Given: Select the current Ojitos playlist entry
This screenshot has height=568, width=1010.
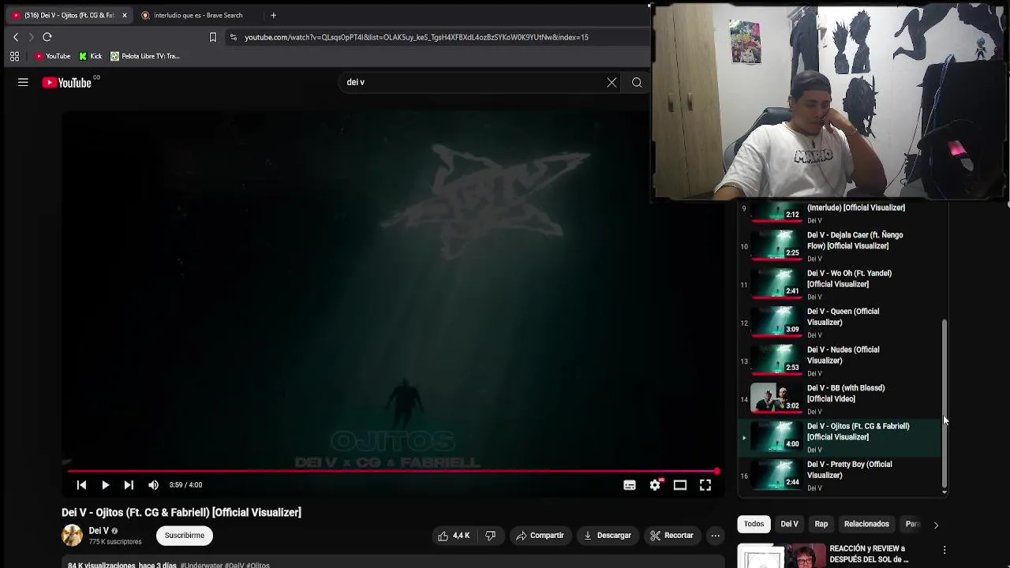Looking at the screenshot, I should pos(841,437).
